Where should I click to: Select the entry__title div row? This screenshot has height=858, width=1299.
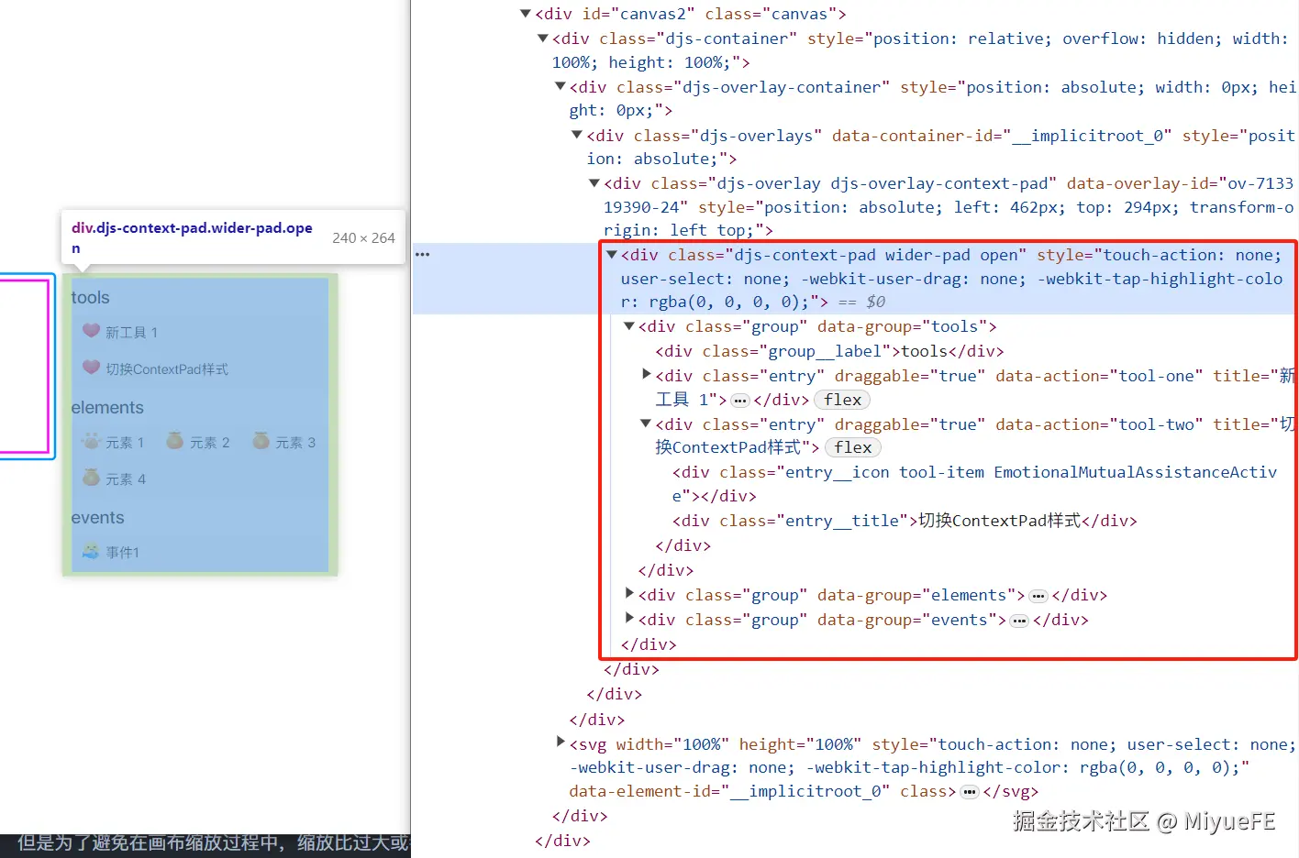click(x=905, y=521)
